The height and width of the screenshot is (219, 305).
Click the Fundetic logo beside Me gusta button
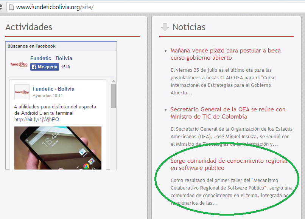pyautogui.click(x=19, y=64)
